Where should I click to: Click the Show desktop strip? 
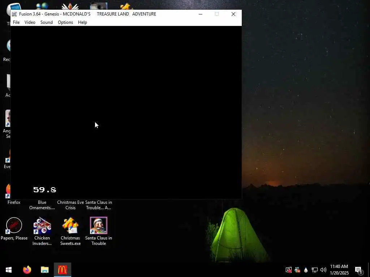coord(369,270)
